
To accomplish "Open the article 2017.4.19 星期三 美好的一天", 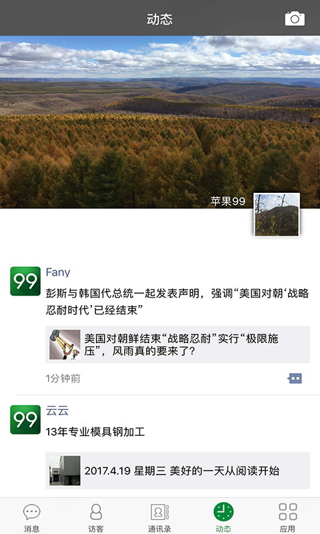I will point(177,471).
